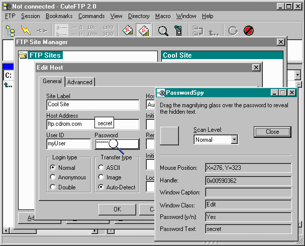The width and height of the screenshot is (305, 246).
Task: Click the Close button in PasswordSpy
Action: (x=272, y=132)
